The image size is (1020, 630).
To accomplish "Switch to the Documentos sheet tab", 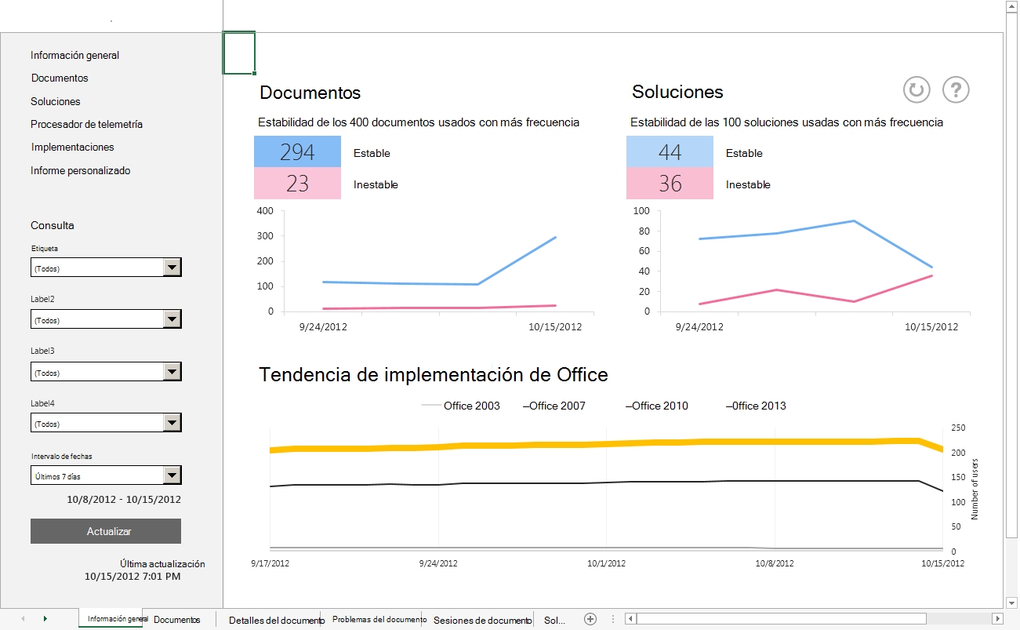I will tap(177, 620).
